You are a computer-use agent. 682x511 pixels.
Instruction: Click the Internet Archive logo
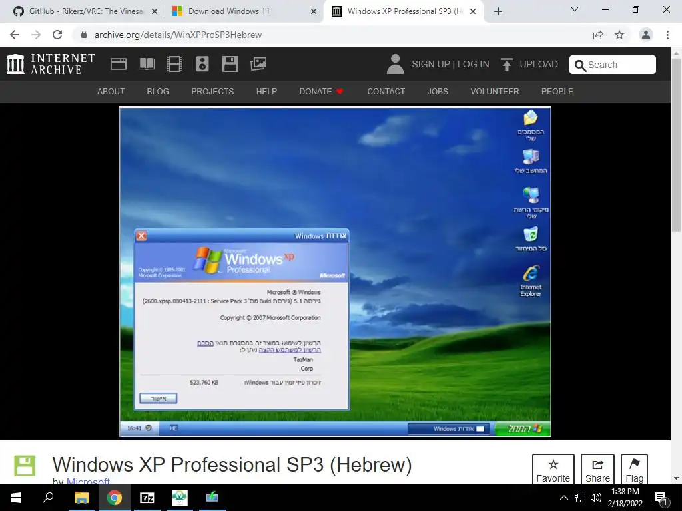51,64
